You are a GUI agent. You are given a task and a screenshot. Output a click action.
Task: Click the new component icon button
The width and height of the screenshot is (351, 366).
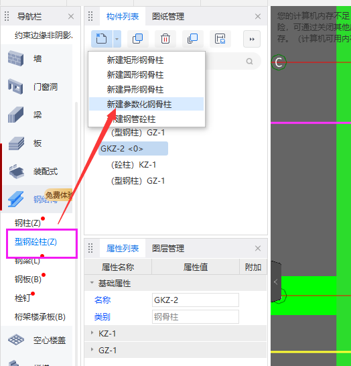pyautogui.click(x=102, y=39)
